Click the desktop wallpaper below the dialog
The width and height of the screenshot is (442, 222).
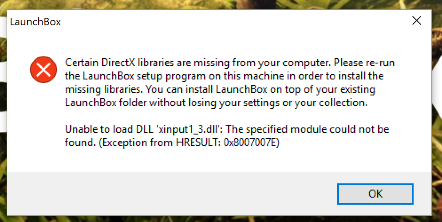225,219
